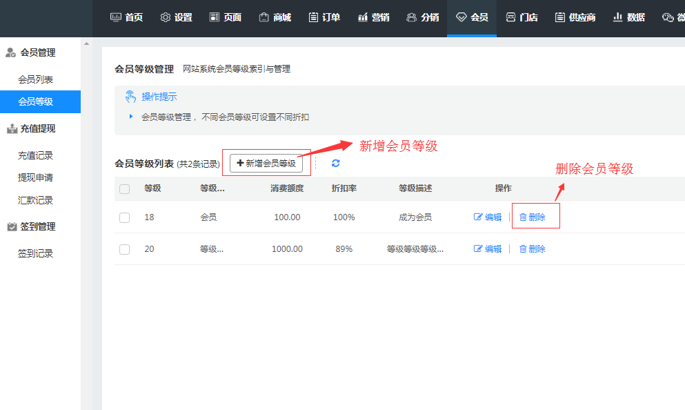Open the 数据 data tab

coord(628,17)
